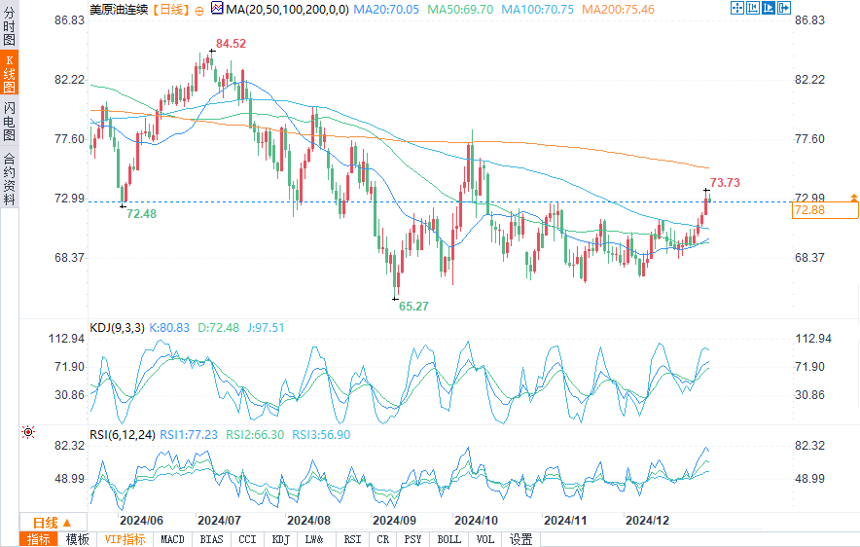The height and width of the screenshot is (547, 860).
Task: Click the 2024/06 date axis label
Action: pyautogui.click(x=141, y=520)
